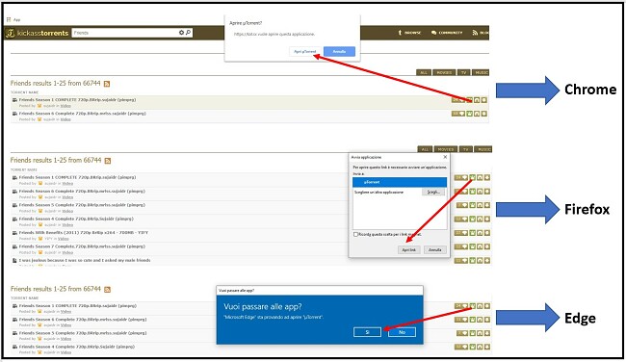626x362 pixels.
Task: Open 'Friends Season 7 Complete 720p' link in Firefox section
Action: click(x=82, y=246)
